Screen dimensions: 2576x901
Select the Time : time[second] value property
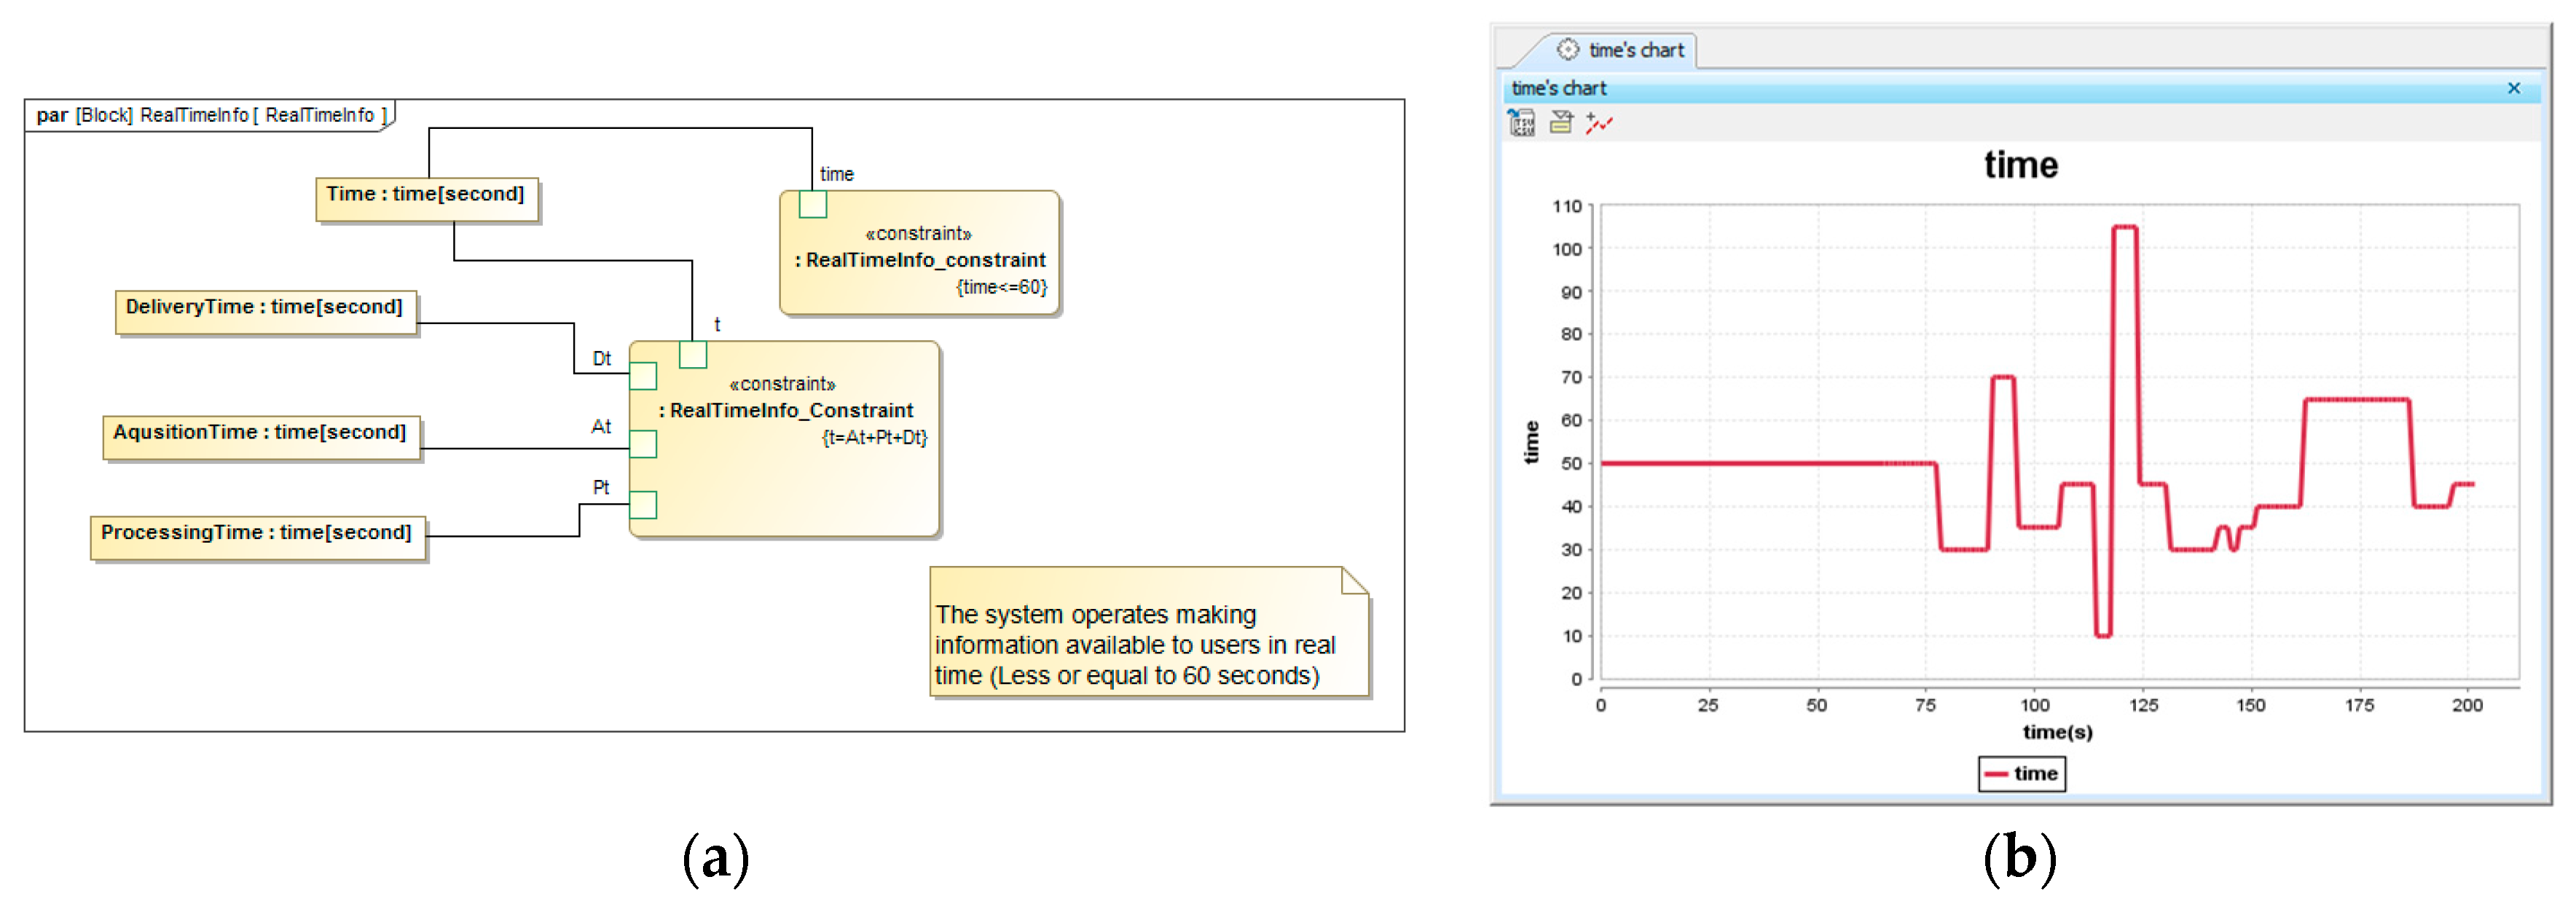click(426, 198)
